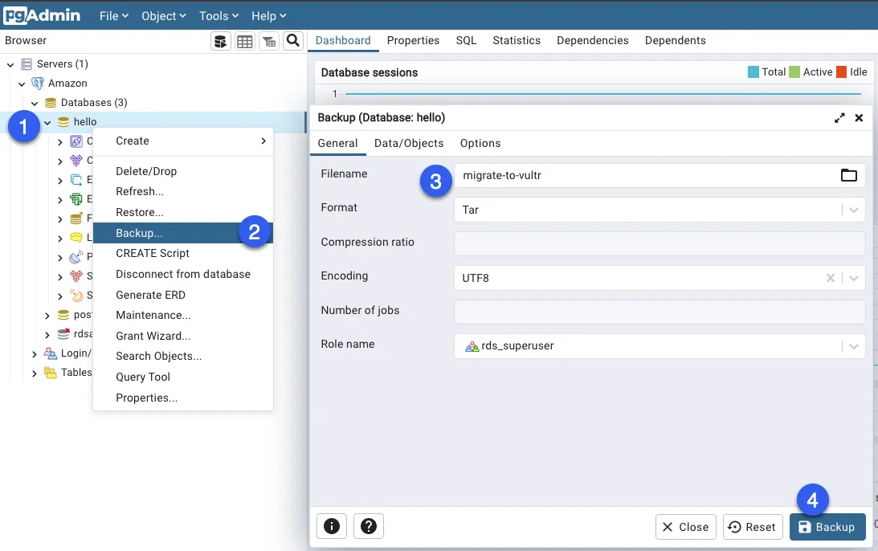
Task: Choose Restore... from context menu
Action: point(183,212)
